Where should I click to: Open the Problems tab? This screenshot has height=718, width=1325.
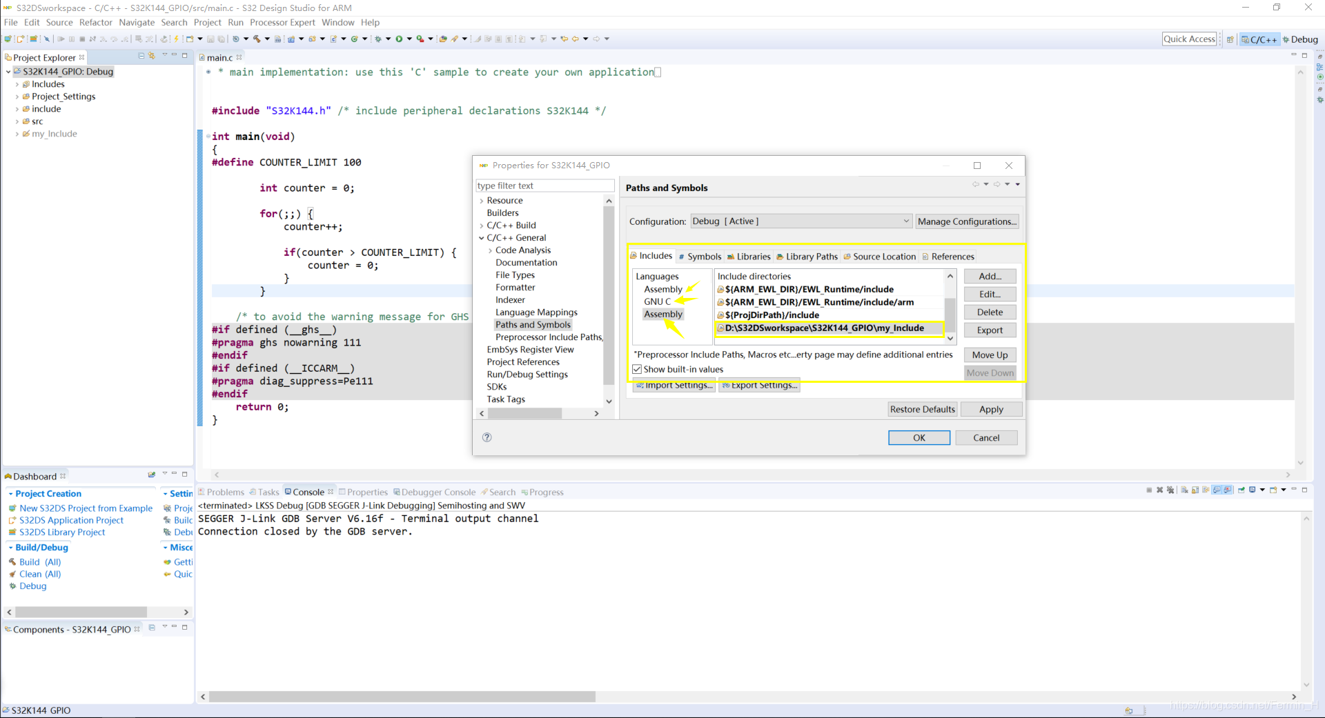222,492
